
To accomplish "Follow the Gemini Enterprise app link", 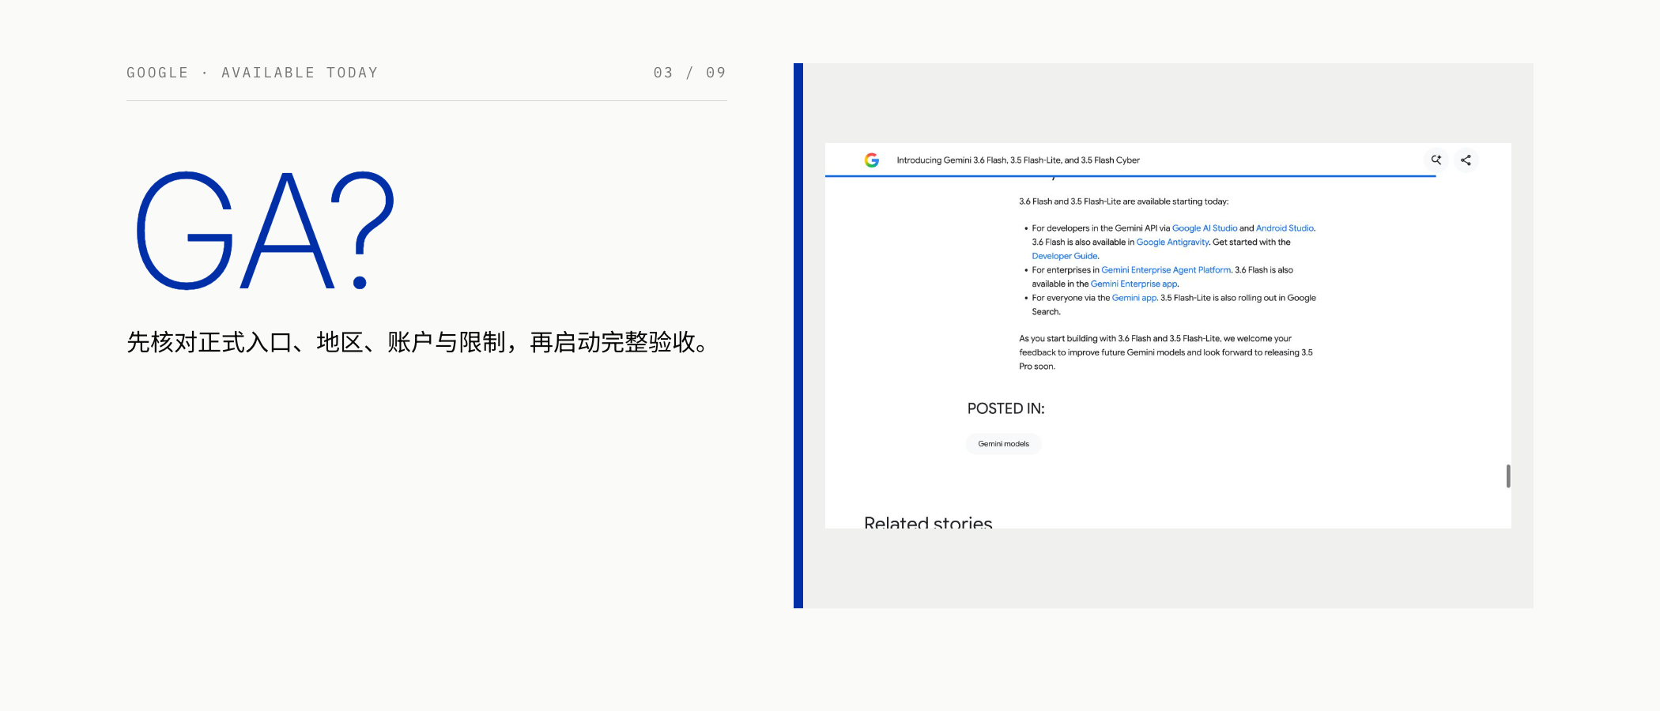I will click(1134, 284).
